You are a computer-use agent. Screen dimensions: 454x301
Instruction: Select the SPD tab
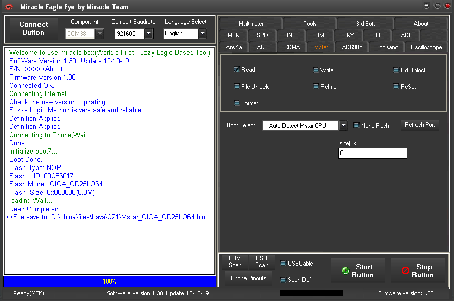click(262, 35)
